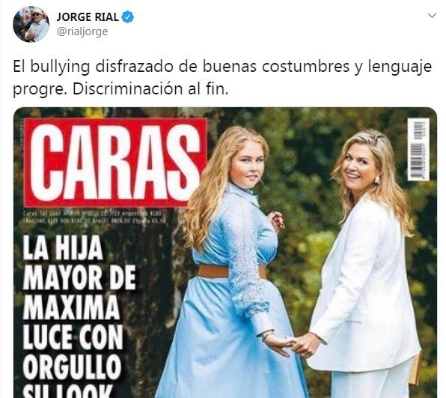The image size is (446, 398).
Task: Click the barcode on the magazine cover
Action: pyautogui.click(x=418, y=150)
